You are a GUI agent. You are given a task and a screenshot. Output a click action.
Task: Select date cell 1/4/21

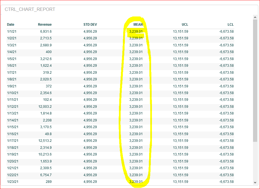tap(12, 52)
